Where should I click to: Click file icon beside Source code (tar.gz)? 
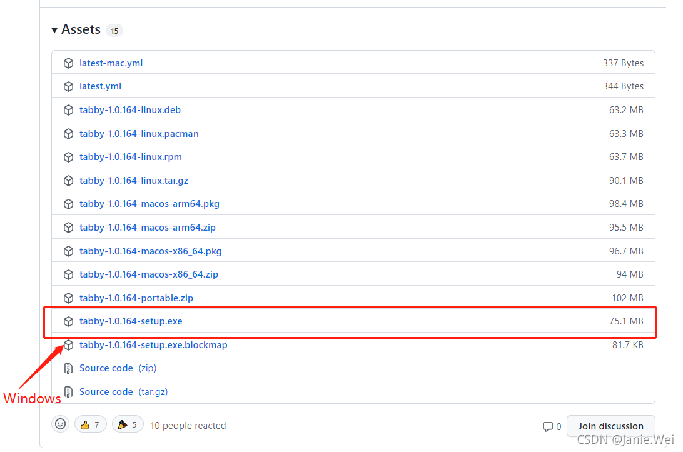tap(68, 393)
